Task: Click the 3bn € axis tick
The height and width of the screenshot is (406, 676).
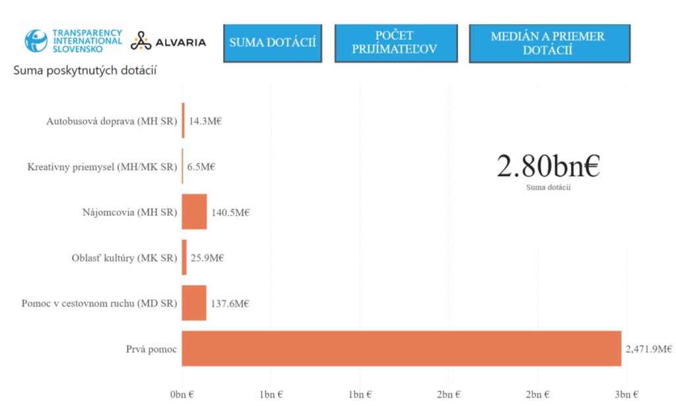Action: (x=626, y=394)
